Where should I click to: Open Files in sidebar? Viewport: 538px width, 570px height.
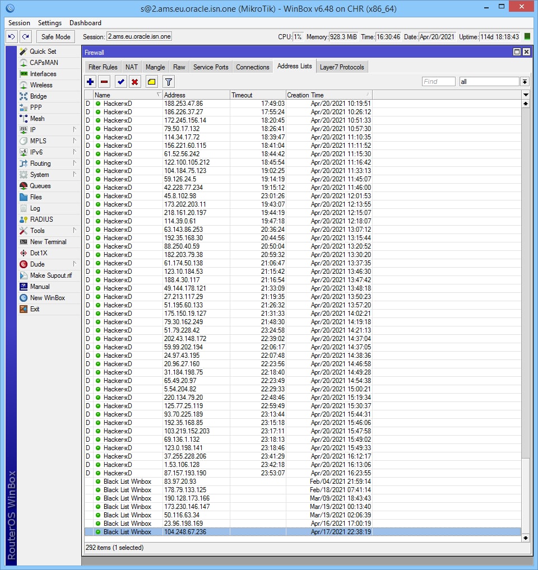[x=49, y=197]
